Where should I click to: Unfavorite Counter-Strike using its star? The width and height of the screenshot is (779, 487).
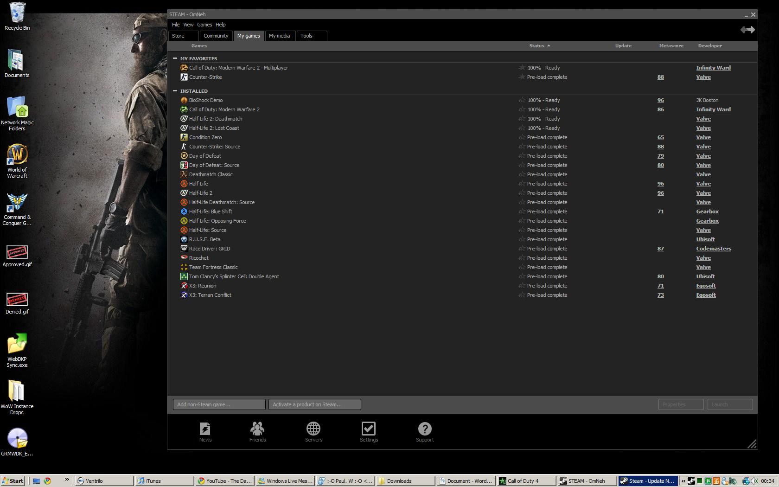point(522,77)
